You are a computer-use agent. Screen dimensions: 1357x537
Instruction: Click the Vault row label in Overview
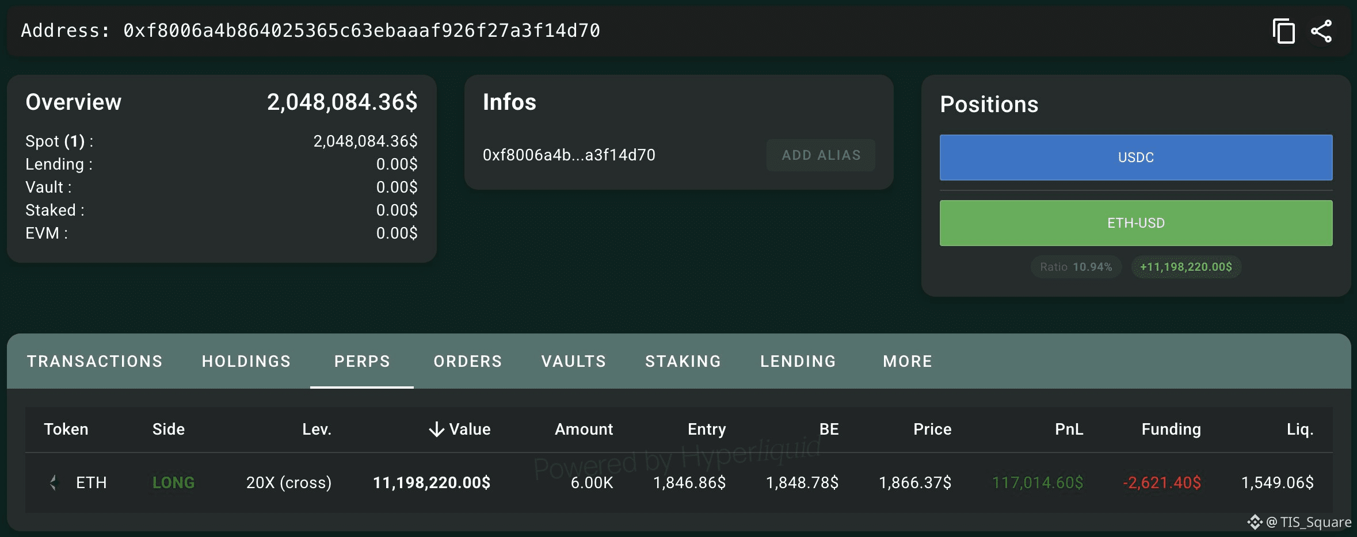[x=48, y=187]
